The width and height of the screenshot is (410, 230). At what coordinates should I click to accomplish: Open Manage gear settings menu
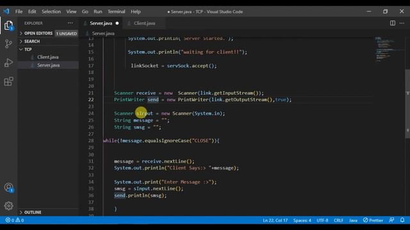8,206
